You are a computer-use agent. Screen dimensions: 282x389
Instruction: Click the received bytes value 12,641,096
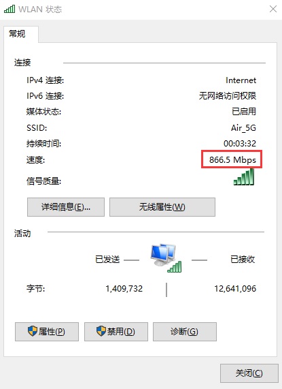point(235,289)
